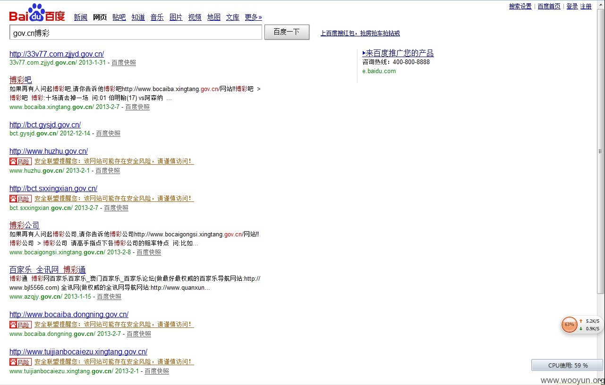Open result http://33v77.com.zjjyd.gov.cn/

coord(57,54)
